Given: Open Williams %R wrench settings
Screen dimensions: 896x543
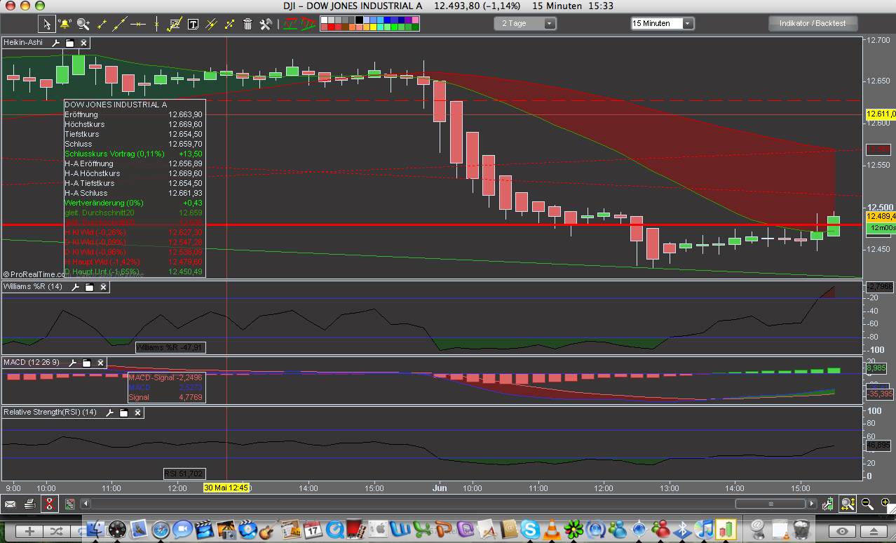Looking at the screenshot, I should click(76, 287).
